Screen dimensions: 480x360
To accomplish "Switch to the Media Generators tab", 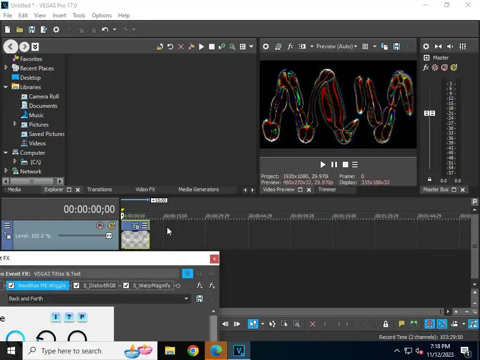I will pos(198,189).
